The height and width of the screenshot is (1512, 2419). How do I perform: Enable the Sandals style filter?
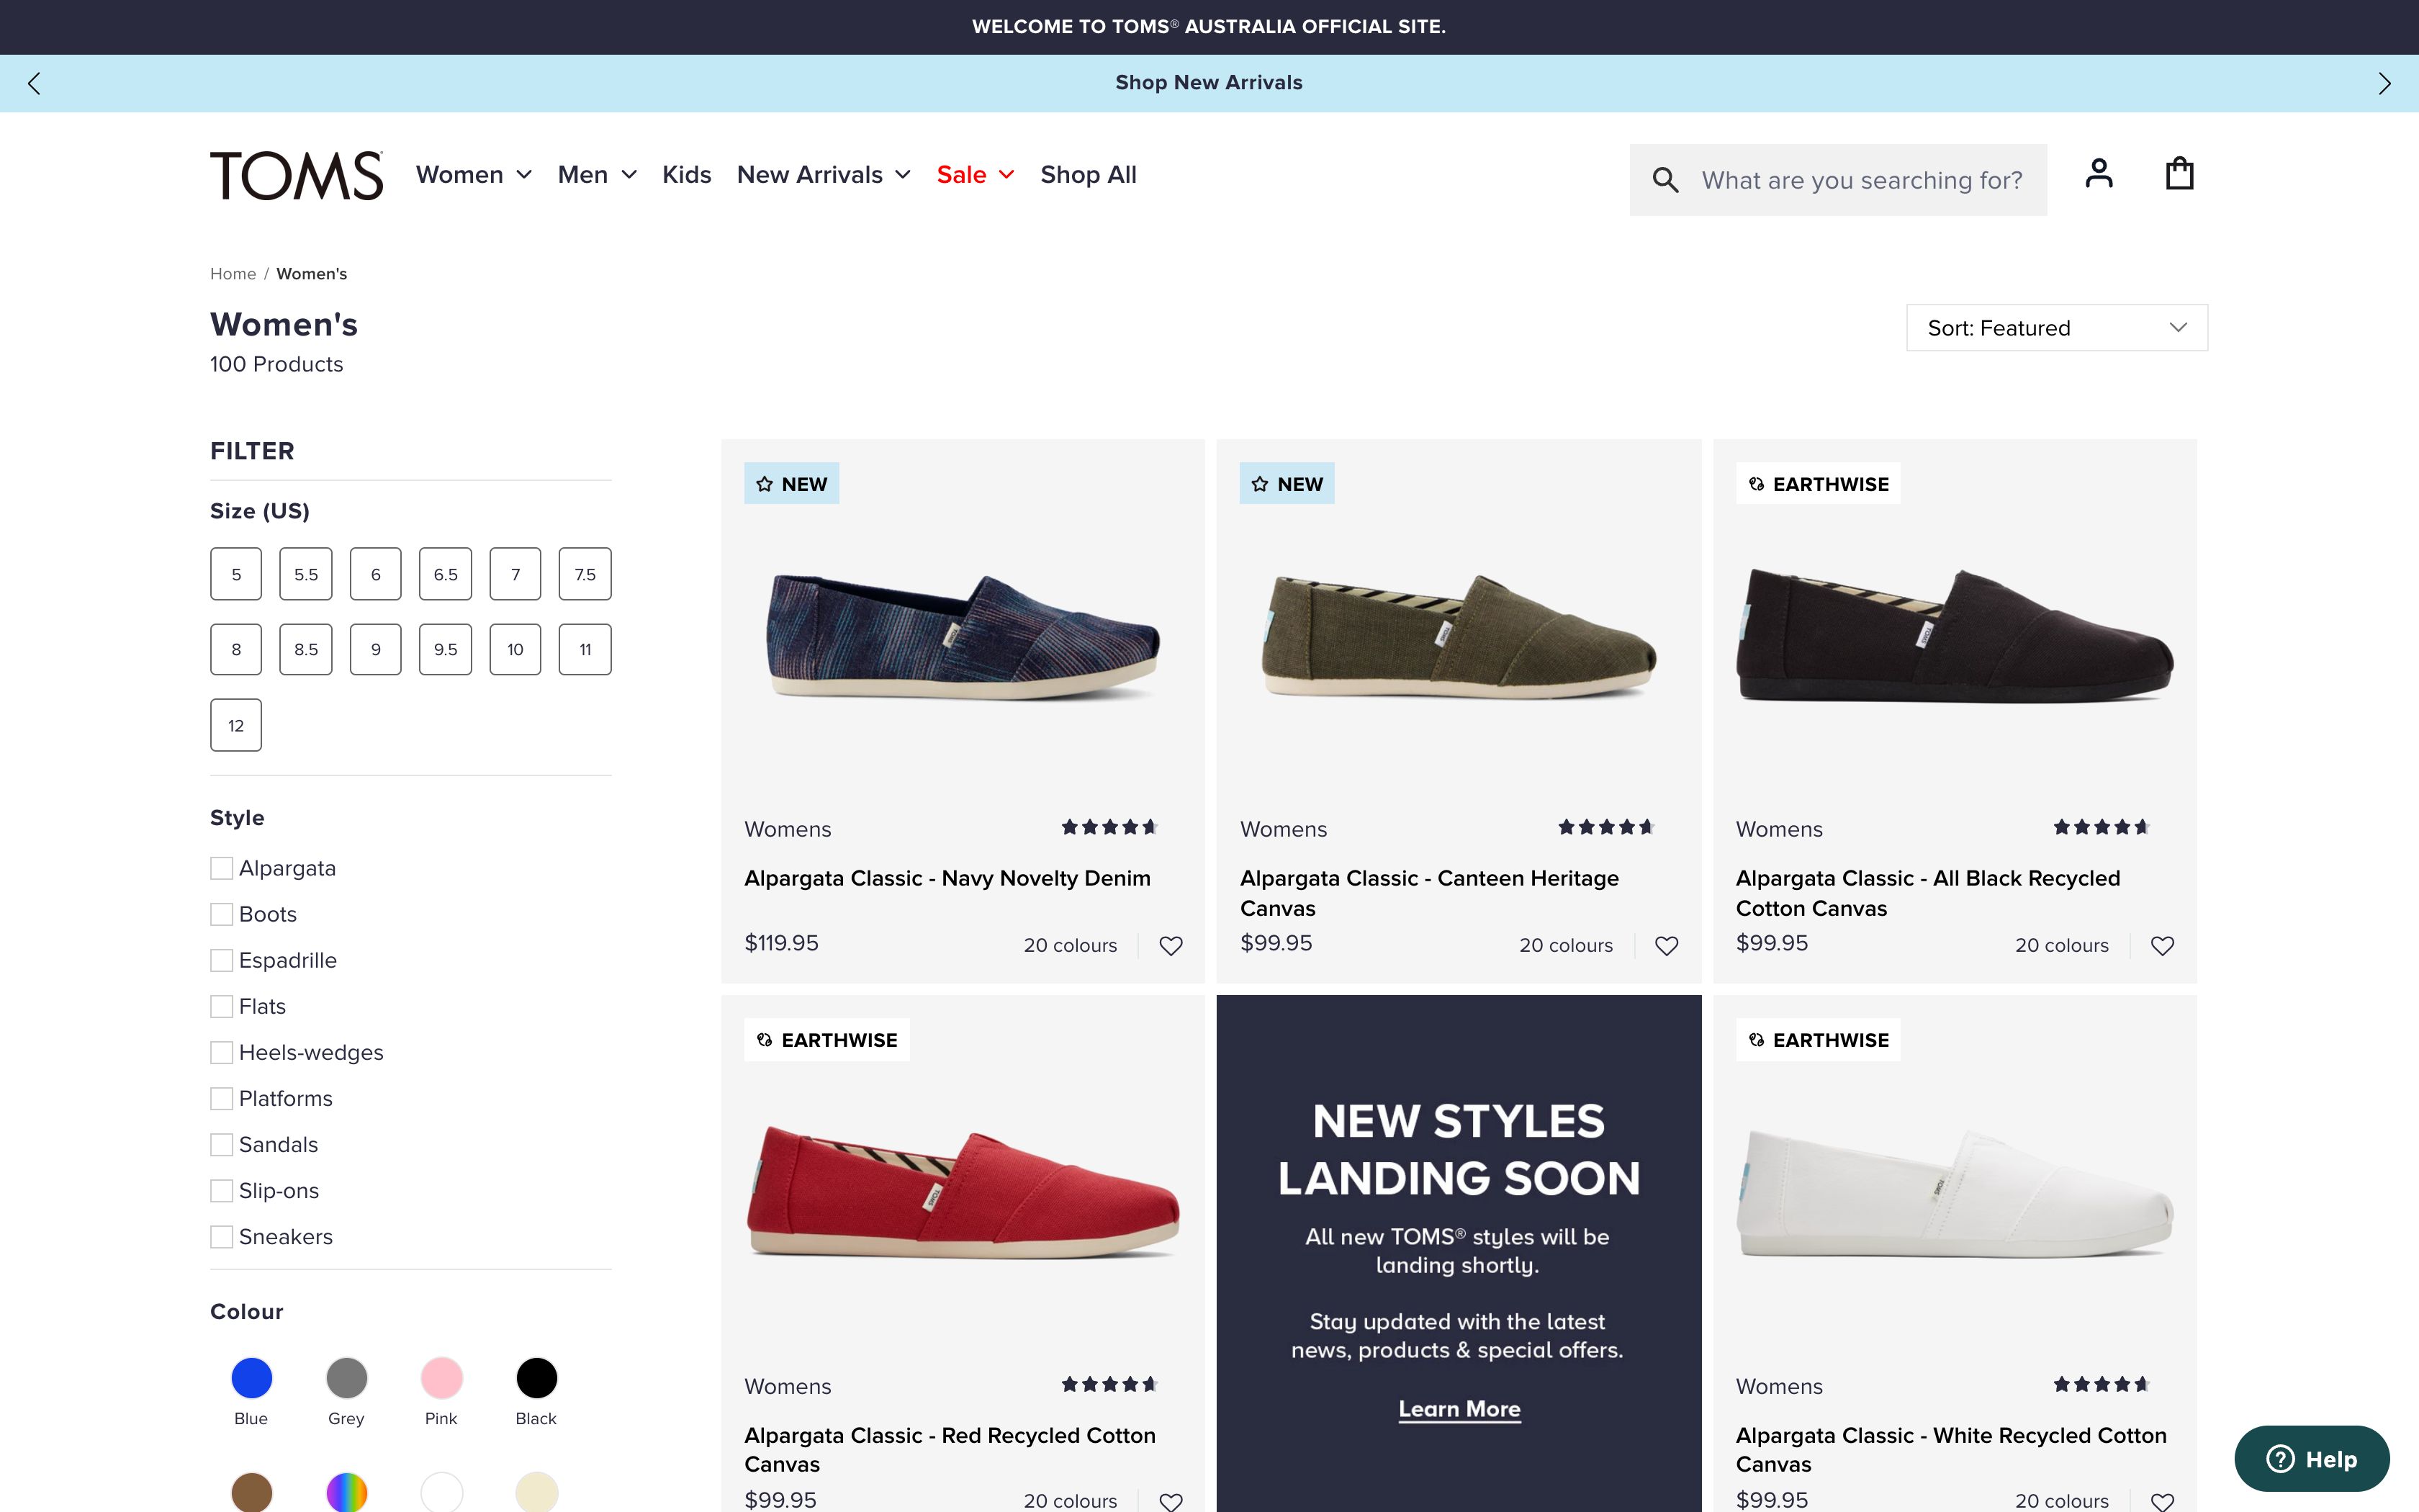tap(222, 1144)
